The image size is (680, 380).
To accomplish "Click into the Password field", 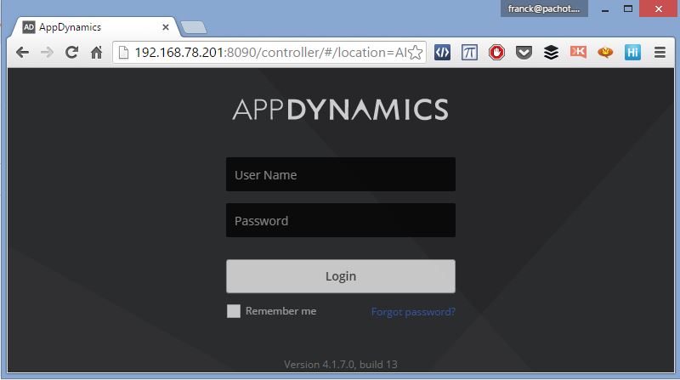I will click(340, 221).
